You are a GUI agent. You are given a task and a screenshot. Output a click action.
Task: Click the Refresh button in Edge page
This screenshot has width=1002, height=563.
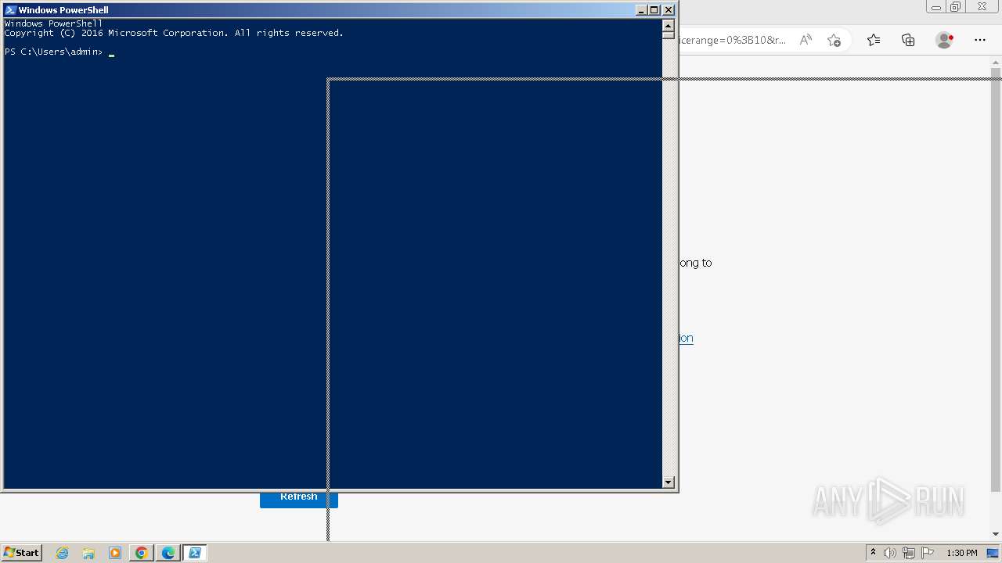(299, 499)
